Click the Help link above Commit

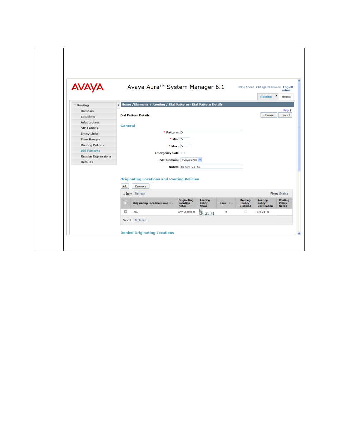[286, 110]
